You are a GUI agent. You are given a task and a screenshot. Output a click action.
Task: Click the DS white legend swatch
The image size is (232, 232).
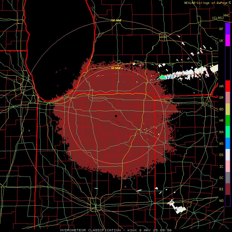228,155
